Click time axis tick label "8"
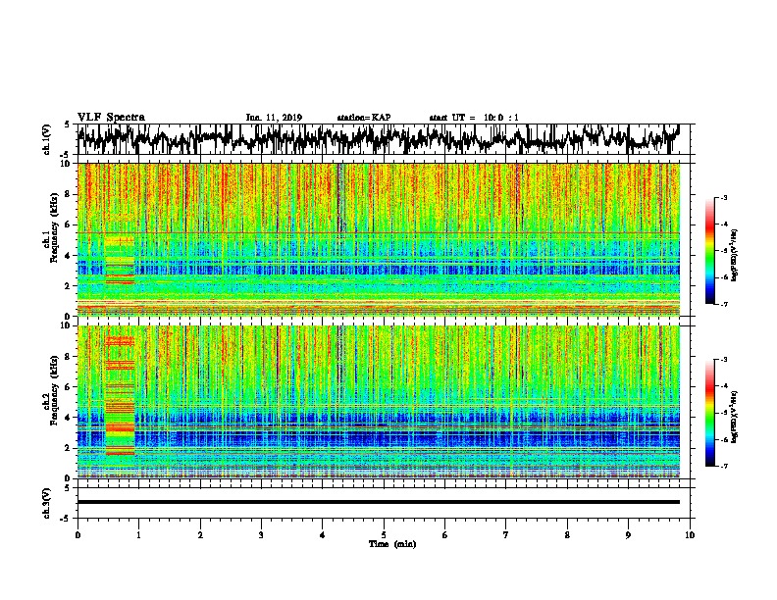The height and width of the screenshot is (600, 777). coord(567,535)
